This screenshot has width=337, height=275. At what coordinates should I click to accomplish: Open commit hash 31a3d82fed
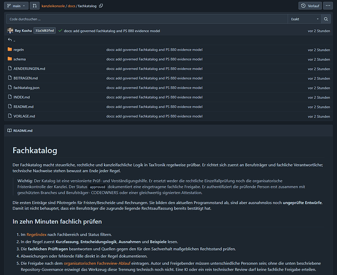pyautogui.click(x=45, y=31)
